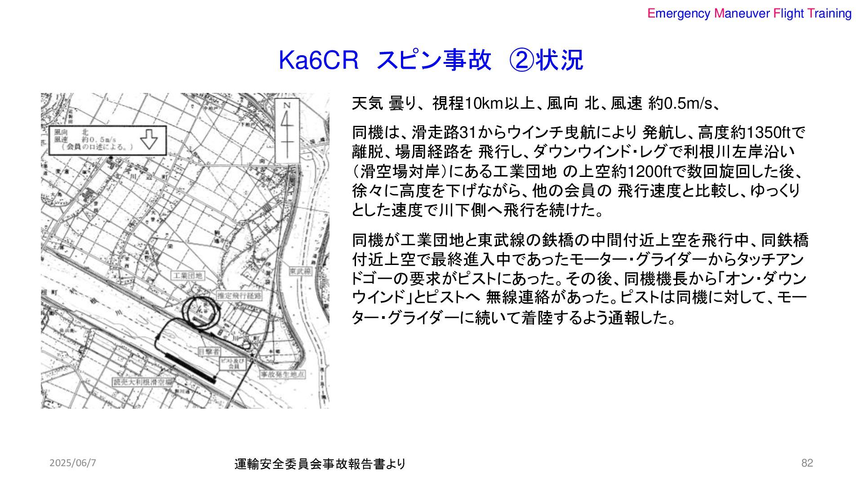Click the ピスト及び会員 map label
863x485 pixels.
[x=232, y=364]
